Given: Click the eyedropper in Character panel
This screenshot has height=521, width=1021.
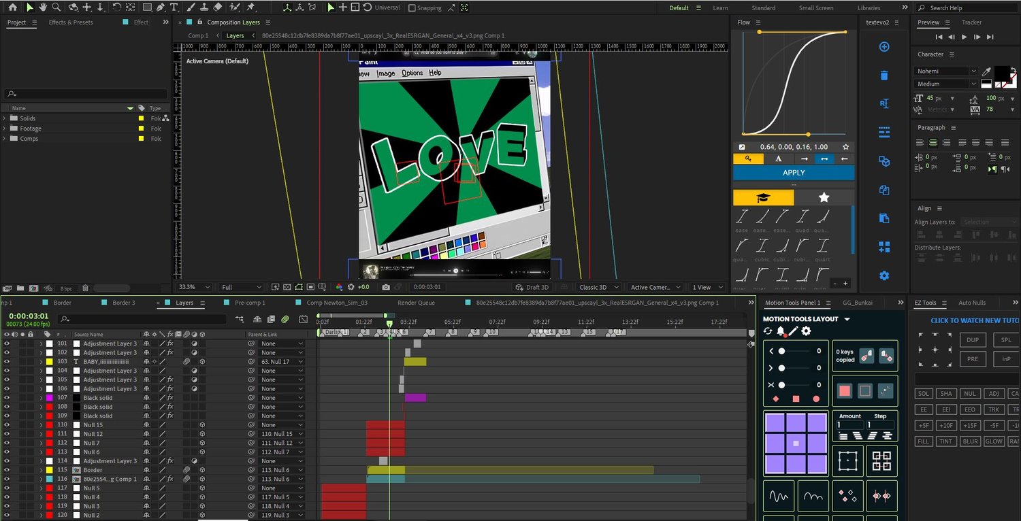Looking at the screenshot, I should 986,71.
